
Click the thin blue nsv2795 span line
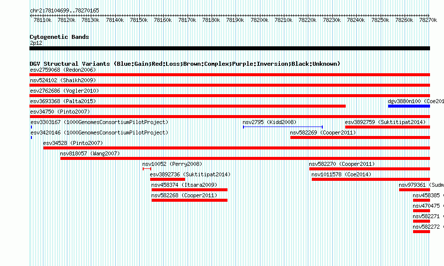(x=283, y=127)
